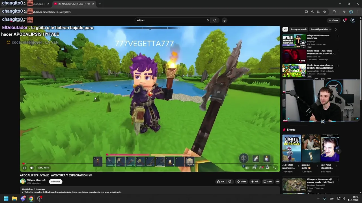362x203 pixels.
Task: Share the video
Action: [x=241, y=182]
